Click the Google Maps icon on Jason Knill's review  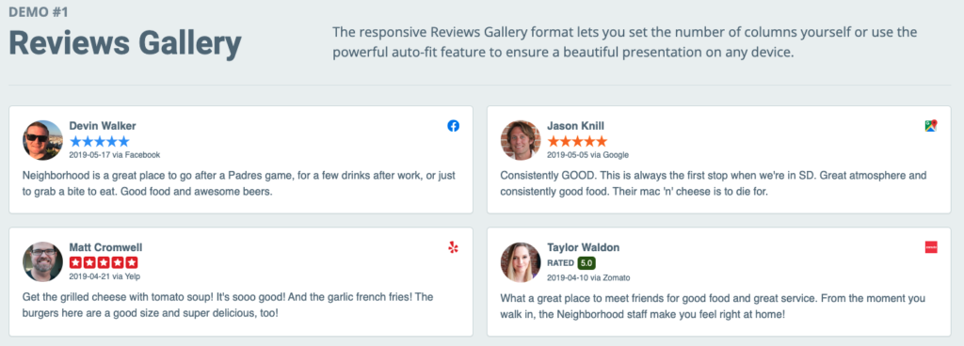(931, 126)
